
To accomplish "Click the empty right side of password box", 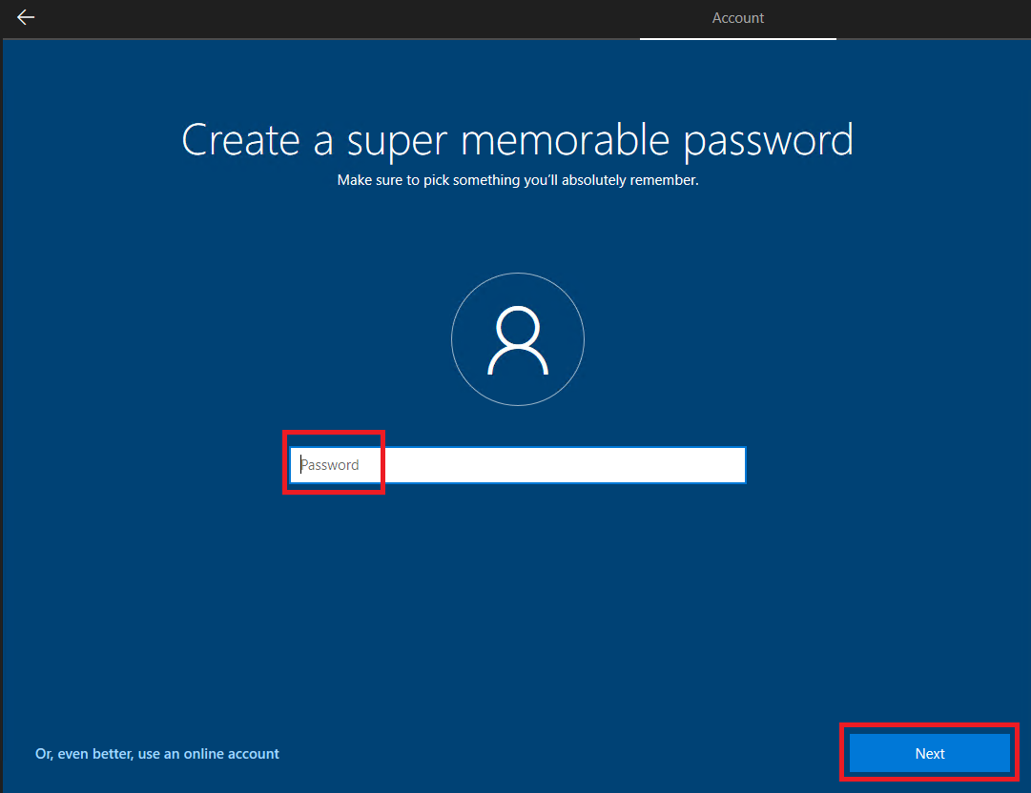I will point(668,465).
